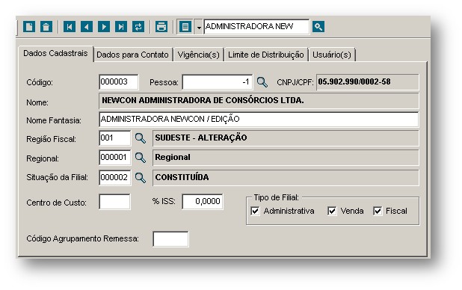The image size is (462, 290).
Task: Select the Limite de Distribuição tab
Action: [x=266, y=55]
